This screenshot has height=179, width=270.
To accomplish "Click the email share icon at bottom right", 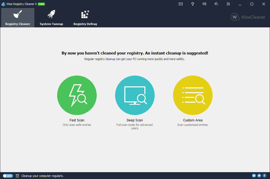I will [254, 176].
